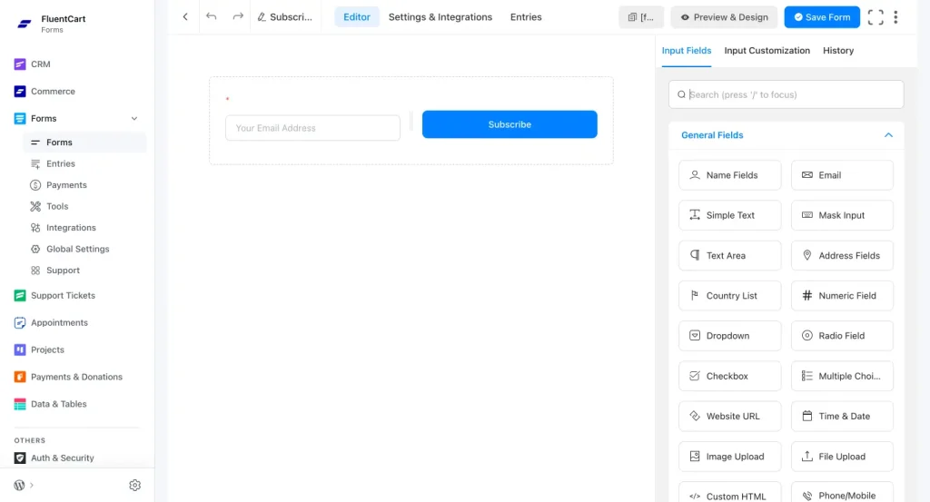
Task: Select Forms submenu item
Action: click(x=84, y=143)
